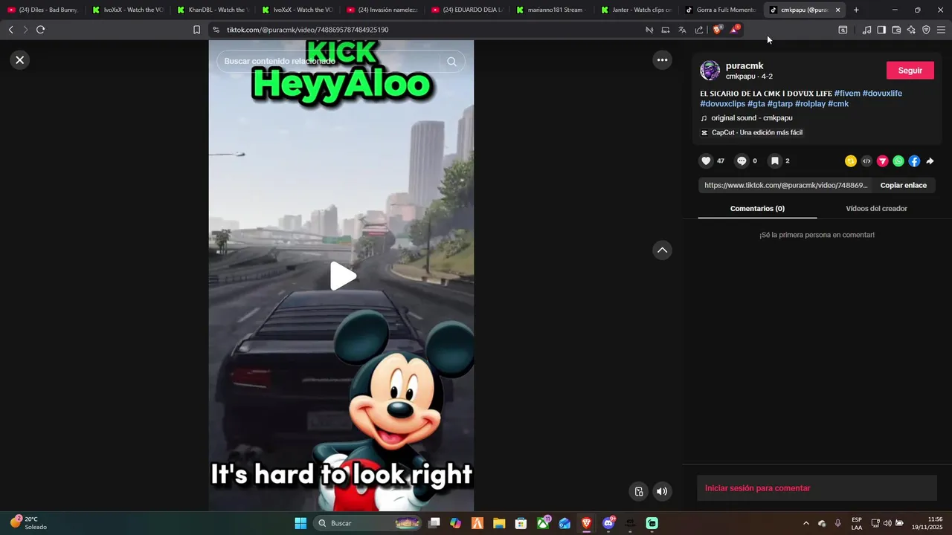
Task: Open the browser hamburger main menu
Action: [x=941, y=30]
